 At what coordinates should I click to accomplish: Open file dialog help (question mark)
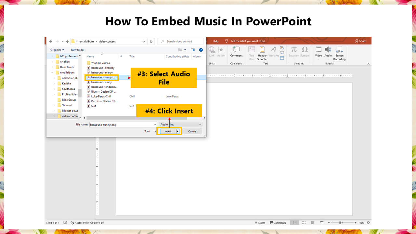[x=201, y=50]
